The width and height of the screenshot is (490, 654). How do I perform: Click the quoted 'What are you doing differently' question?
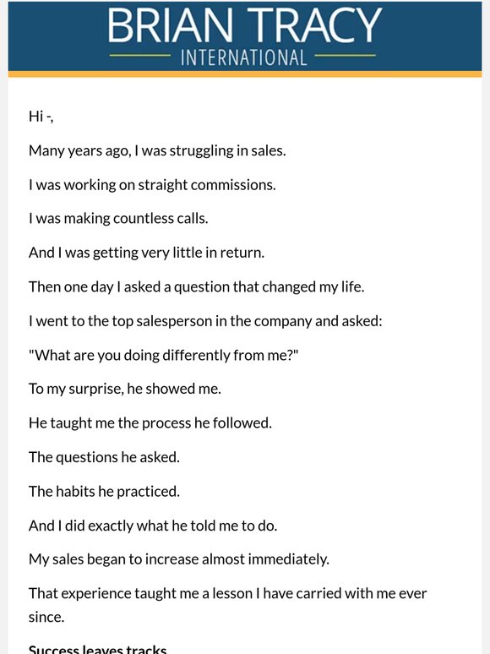coord(163,356)
